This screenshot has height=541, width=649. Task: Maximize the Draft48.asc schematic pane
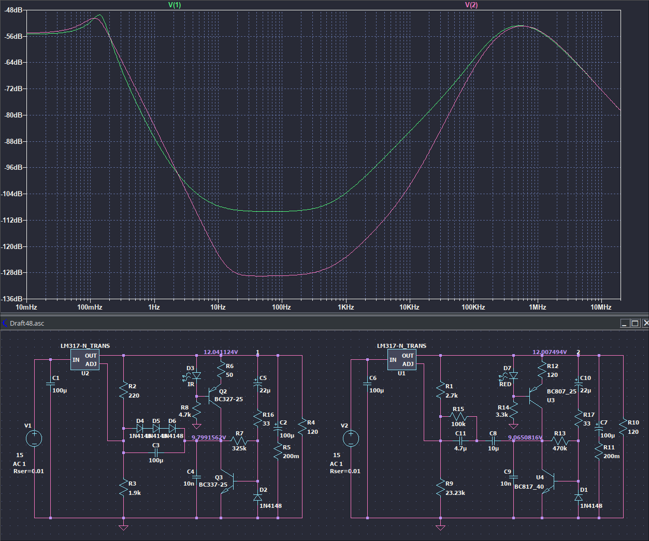635,323
